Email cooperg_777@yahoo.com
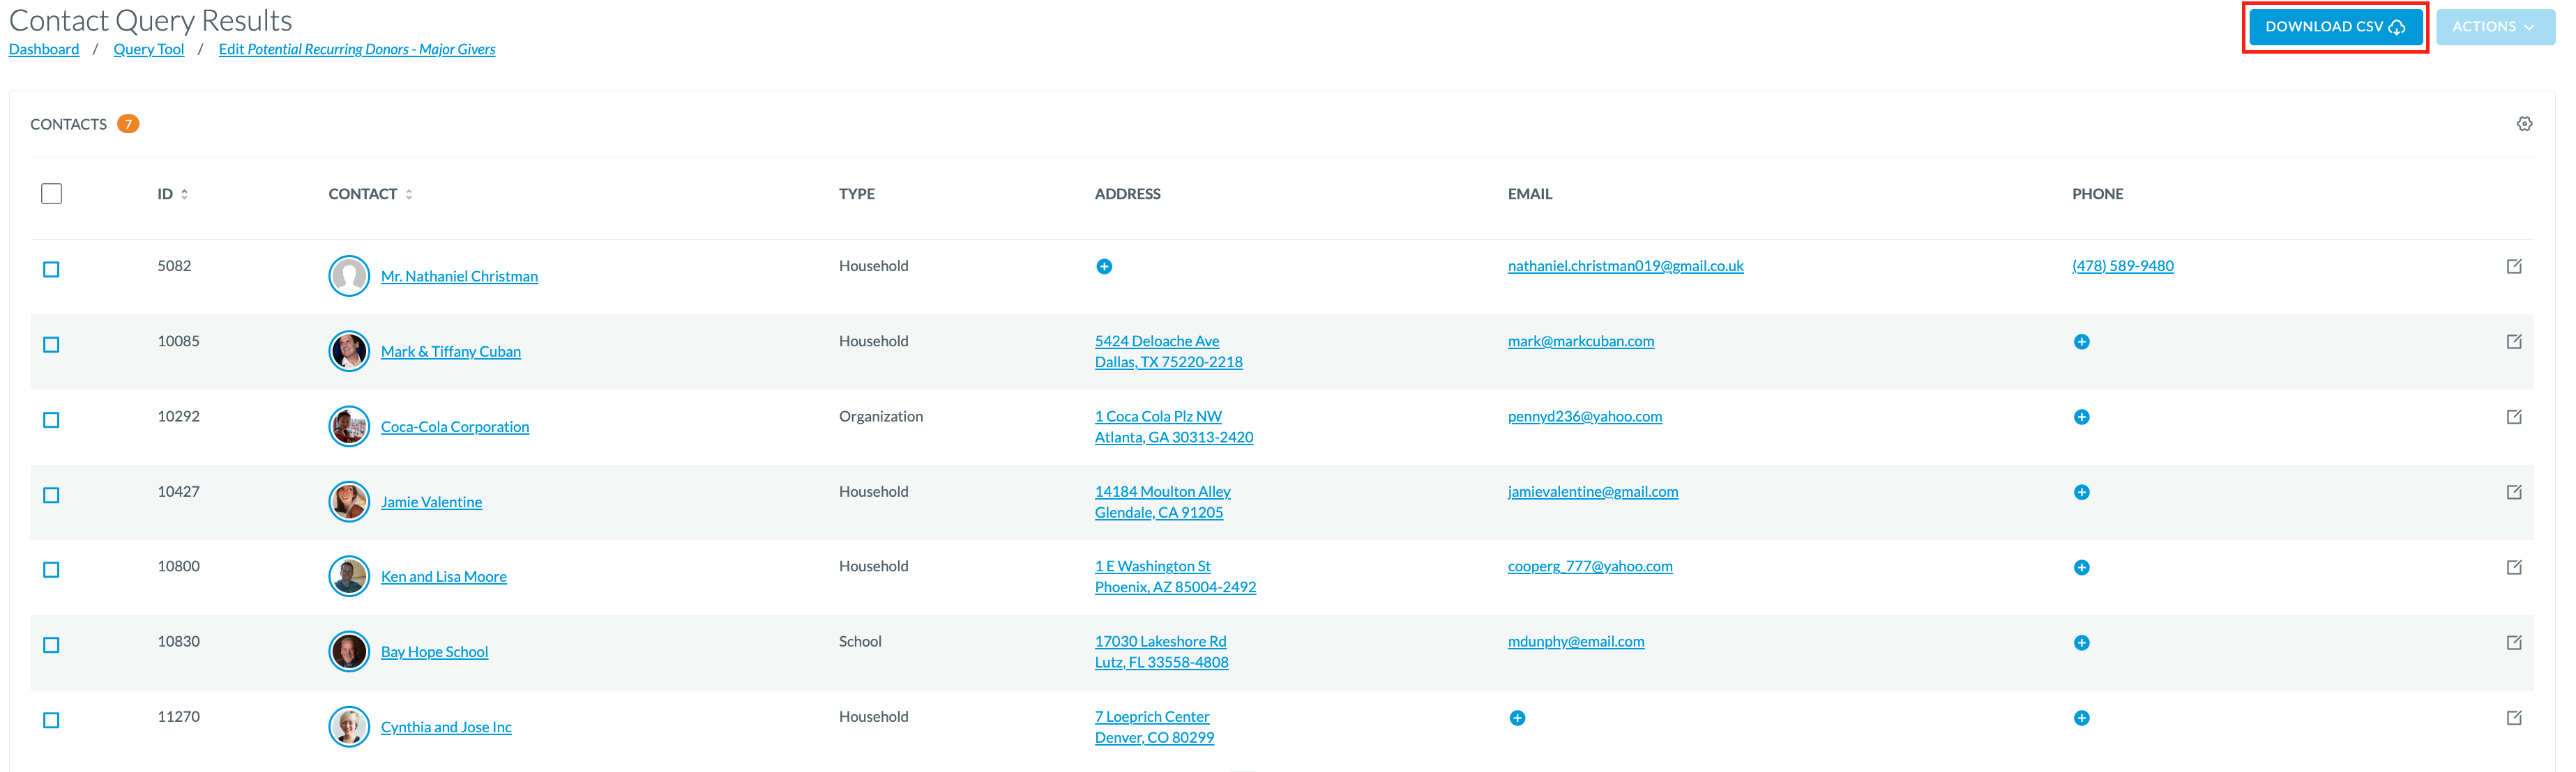 [1590, 566]
